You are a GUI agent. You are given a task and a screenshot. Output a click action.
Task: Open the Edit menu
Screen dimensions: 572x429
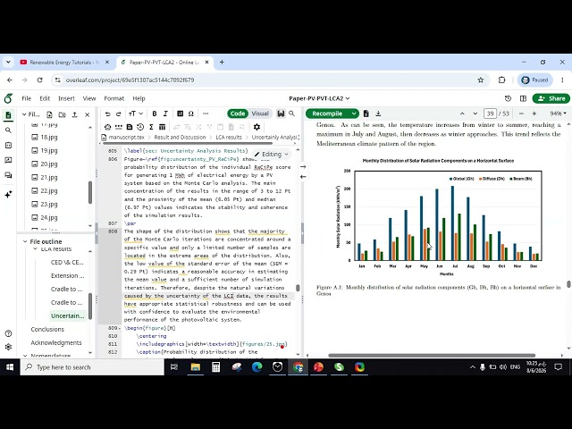[x=45, y=98]
